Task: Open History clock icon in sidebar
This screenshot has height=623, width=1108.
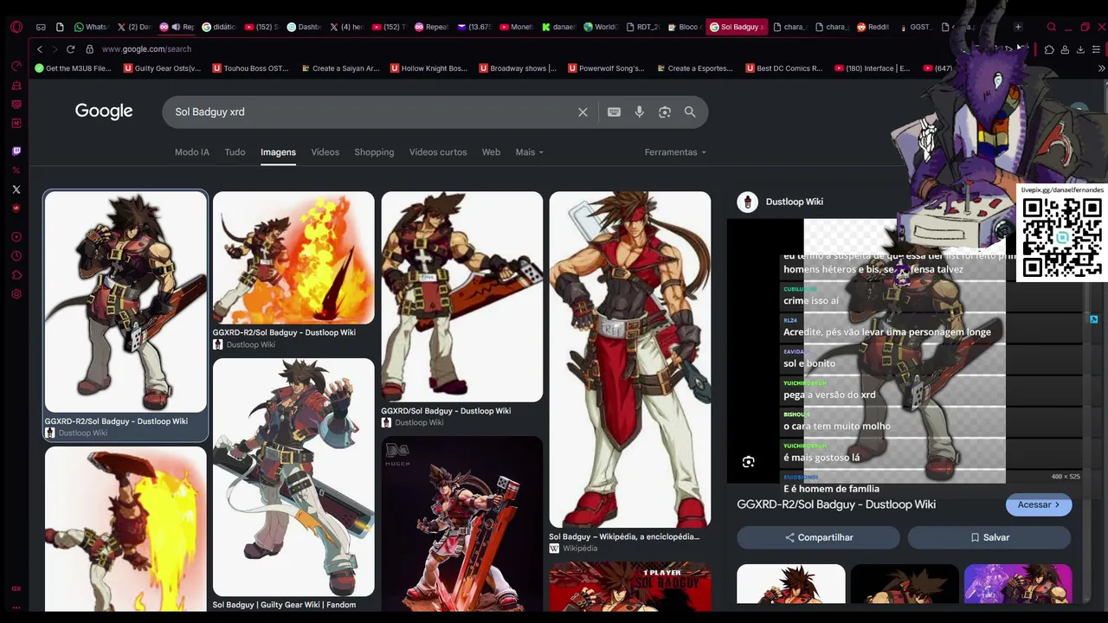Action: [16, 256]
